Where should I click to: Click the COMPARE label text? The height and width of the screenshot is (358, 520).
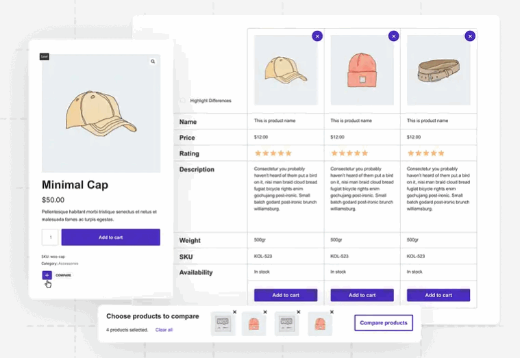point(63,275)
